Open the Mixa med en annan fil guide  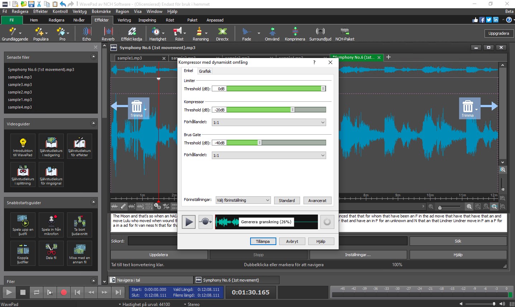pos(80,253)
